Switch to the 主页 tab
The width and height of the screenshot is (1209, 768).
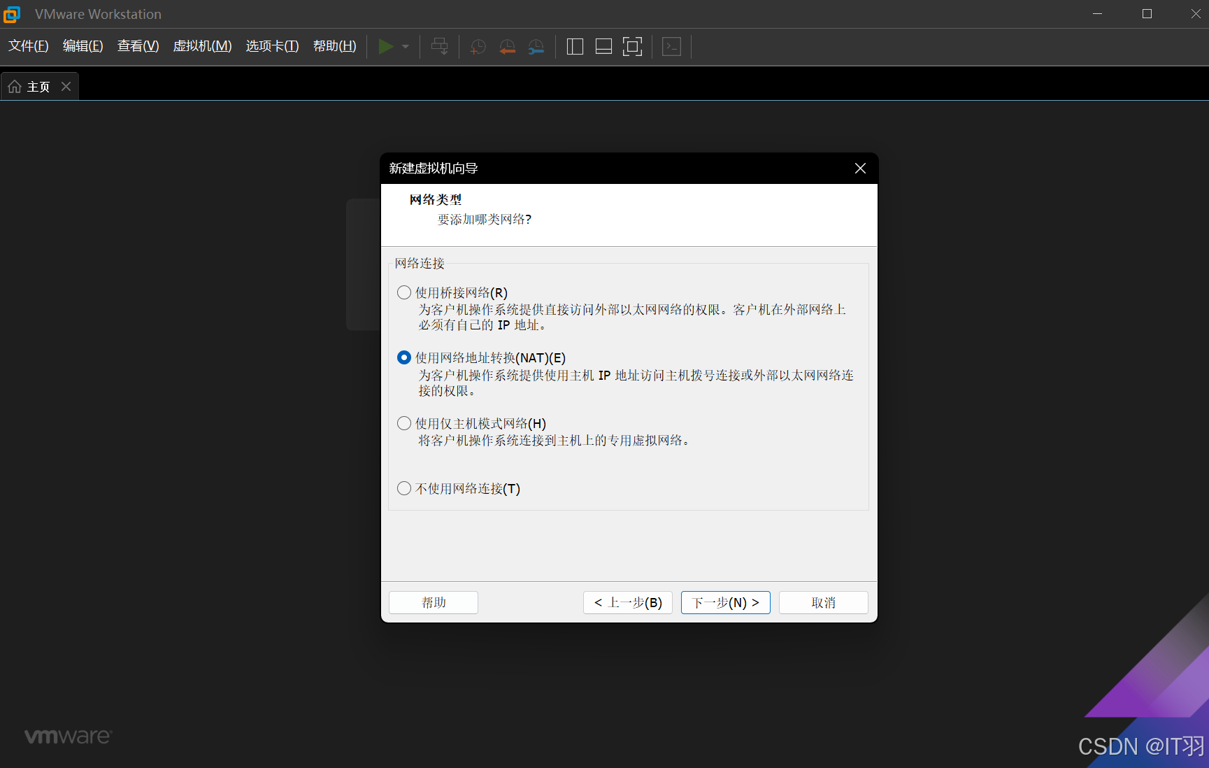pos(39,87)
